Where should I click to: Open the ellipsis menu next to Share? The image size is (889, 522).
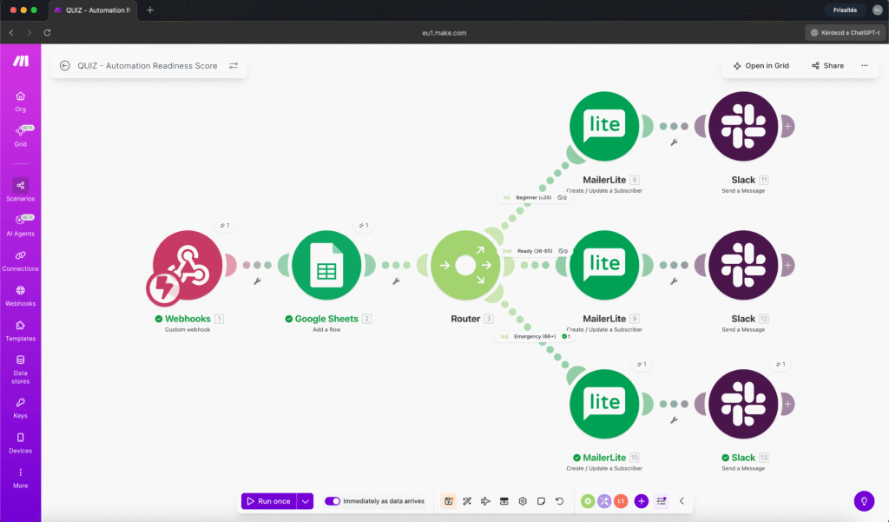pyautogui.click(x=866, y=65)
